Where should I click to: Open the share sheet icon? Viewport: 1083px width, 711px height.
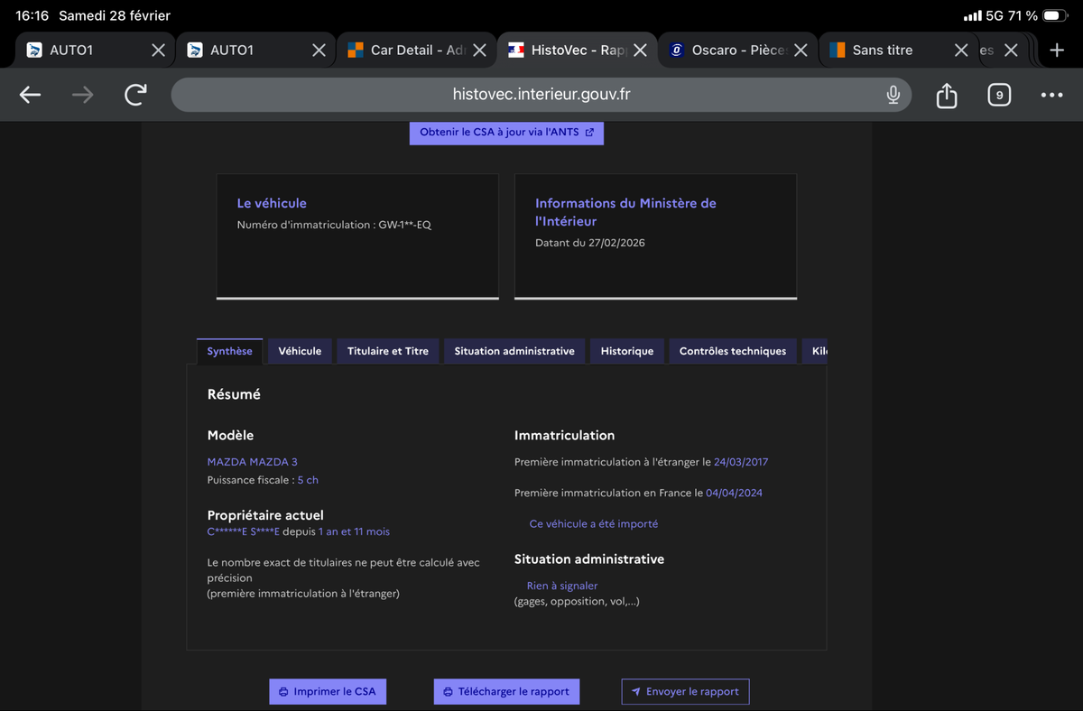pos(946,95)
